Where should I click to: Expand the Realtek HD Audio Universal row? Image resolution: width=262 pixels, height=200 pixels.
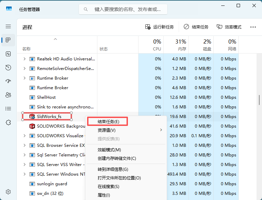click(25, 59)
